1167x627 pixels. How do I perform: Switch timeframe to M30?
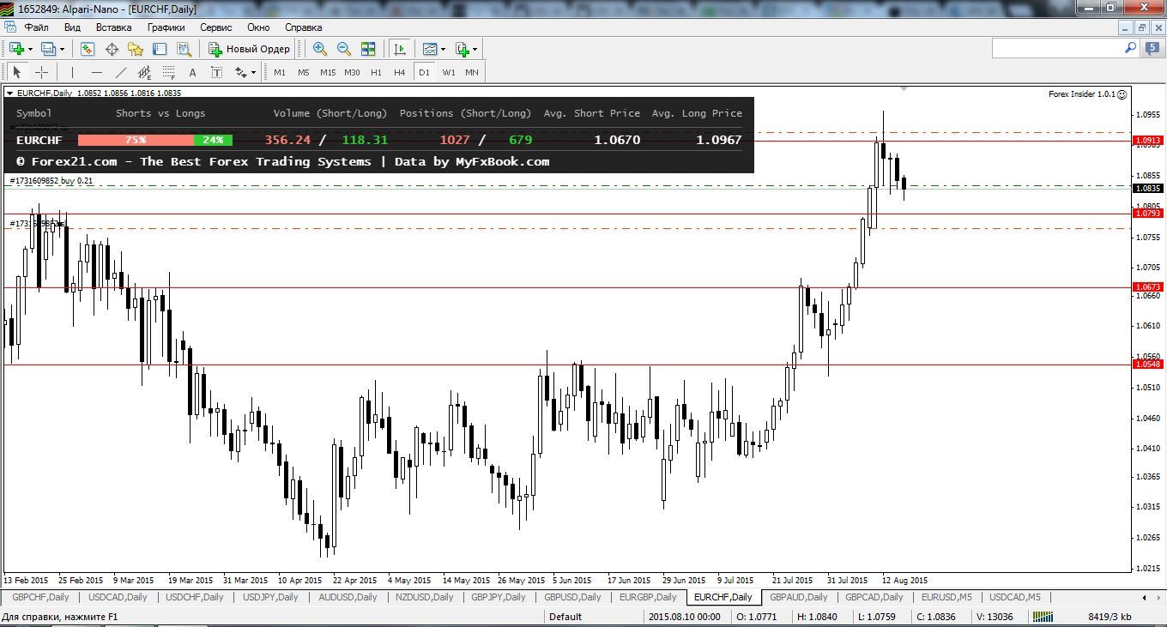[352, 72]
